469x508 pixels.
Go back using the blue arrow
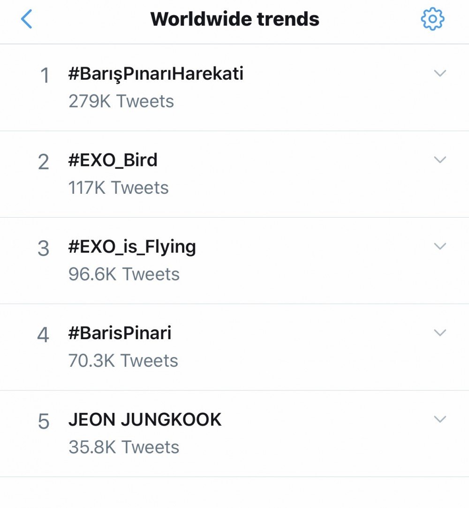coord(27,19)
